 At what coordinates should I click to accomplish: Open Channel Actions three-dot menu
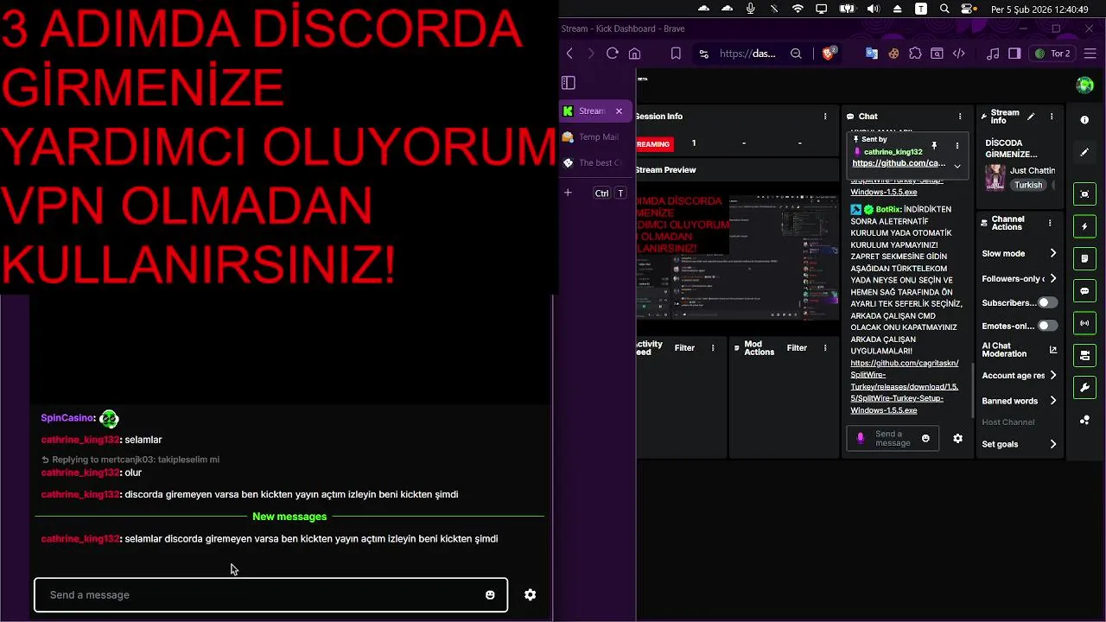tap(1050, 223)
